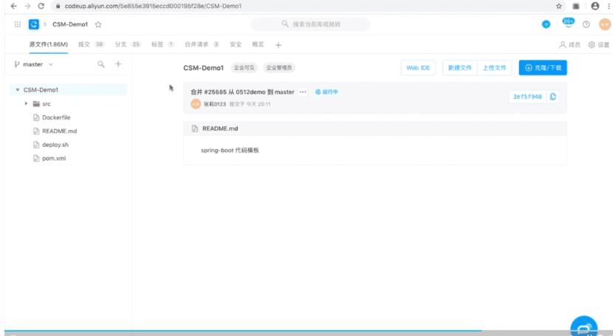The image size is (613, 336).
Task: Collapse the CSM-Demo1 root tree node
Action: (17, 90)
